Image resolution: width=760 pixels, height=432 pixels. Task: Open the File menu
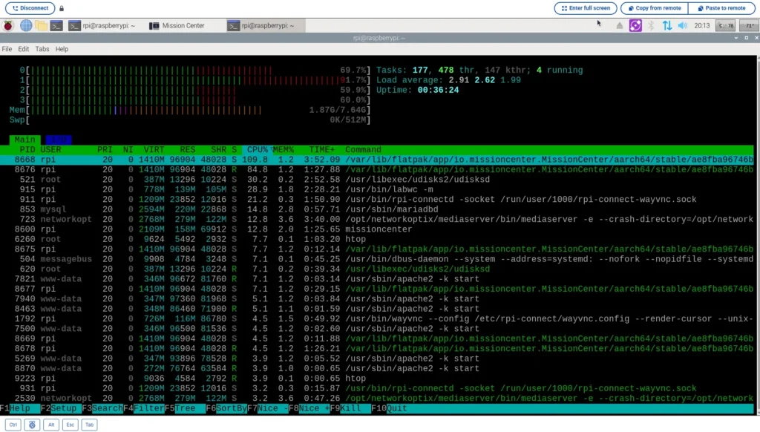(x=7, y=49)
